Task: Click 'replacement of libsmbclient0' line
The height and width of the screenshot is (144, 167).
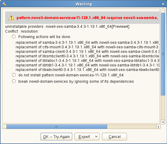Action: click(88, 56)
